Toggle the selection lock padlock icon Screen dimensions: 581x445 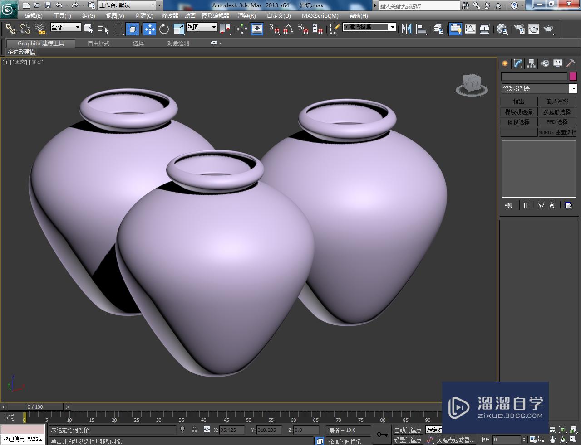(x=194, y=430)
